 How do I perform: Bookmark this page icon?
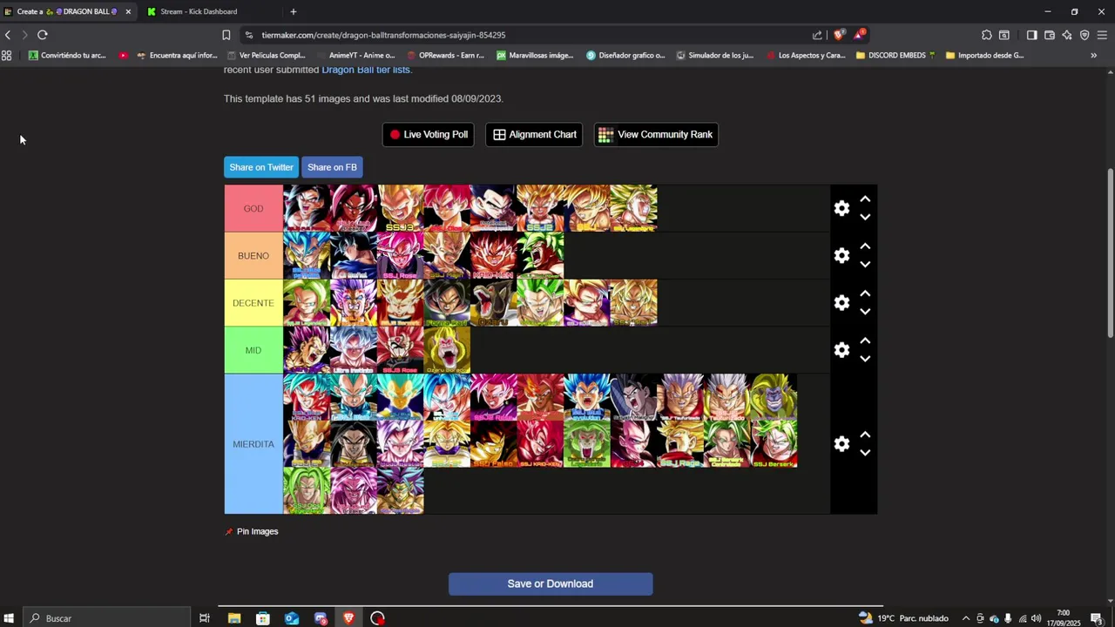click(x=226, y=35)
